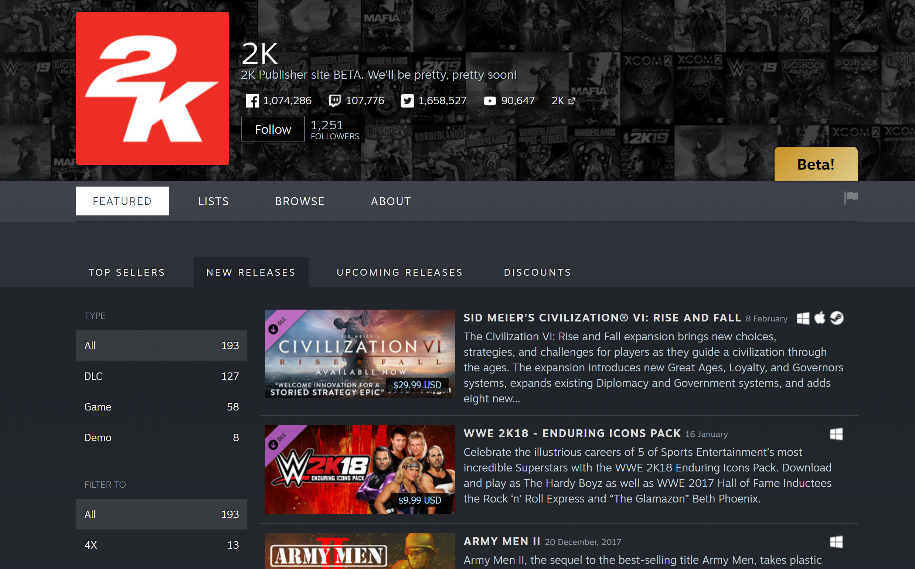Switch to the About tab
The image size is (915, 569).
pos(391,201)
